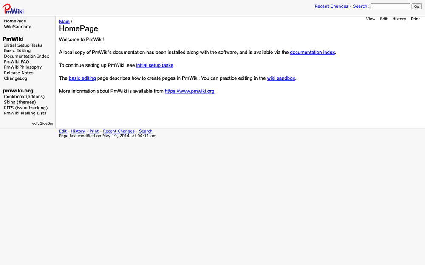The height and width of the screenshot is (265, 425).
Task: Open PITS (issue tracking) sidebar link
Action: click(26, 108)
